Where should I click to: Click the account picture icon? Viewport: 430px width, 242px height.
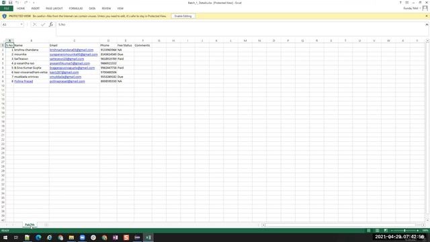point(425,8)
